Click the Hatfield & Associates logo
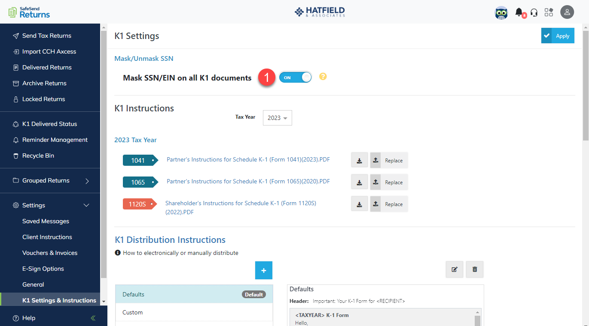The image size is (589, 326). click(320, 12)
